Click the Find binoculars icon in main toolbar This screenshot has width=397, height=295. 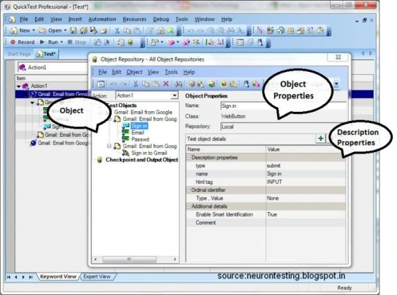point(230,30)
